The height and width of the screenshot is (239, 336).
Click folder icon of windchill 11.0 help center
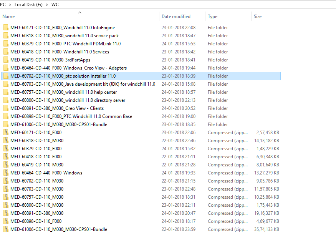[6, 92]
